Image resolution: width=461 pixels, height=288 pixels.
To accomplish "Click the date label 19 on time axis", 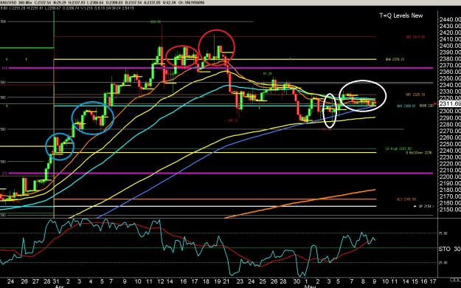I will click(x=217, y=281).
